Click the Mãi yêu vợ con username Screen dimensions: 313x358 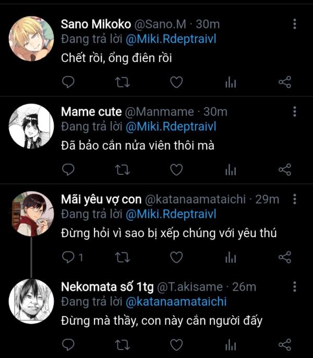click(x=100, y=199)
